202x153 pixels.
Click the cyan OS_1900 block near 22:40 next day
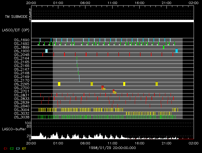pos(177,51)
